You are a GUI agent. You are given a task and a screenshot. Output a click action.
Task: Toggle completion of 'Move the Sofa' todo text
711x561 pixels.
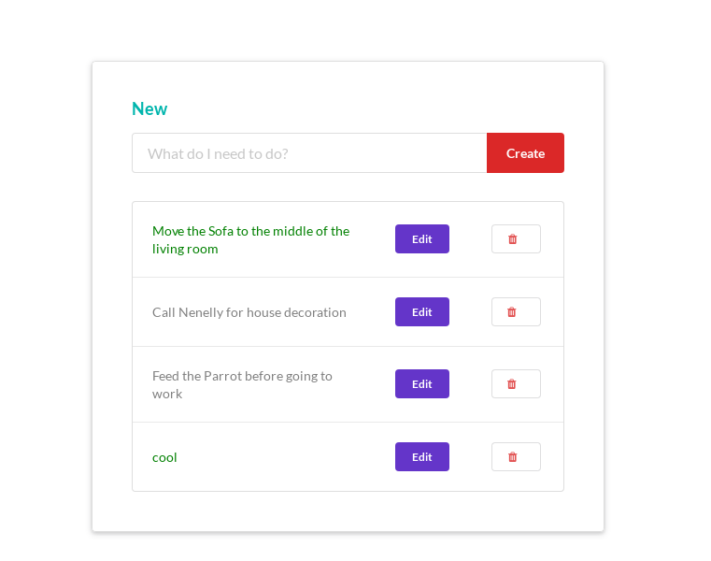(250, 231)
